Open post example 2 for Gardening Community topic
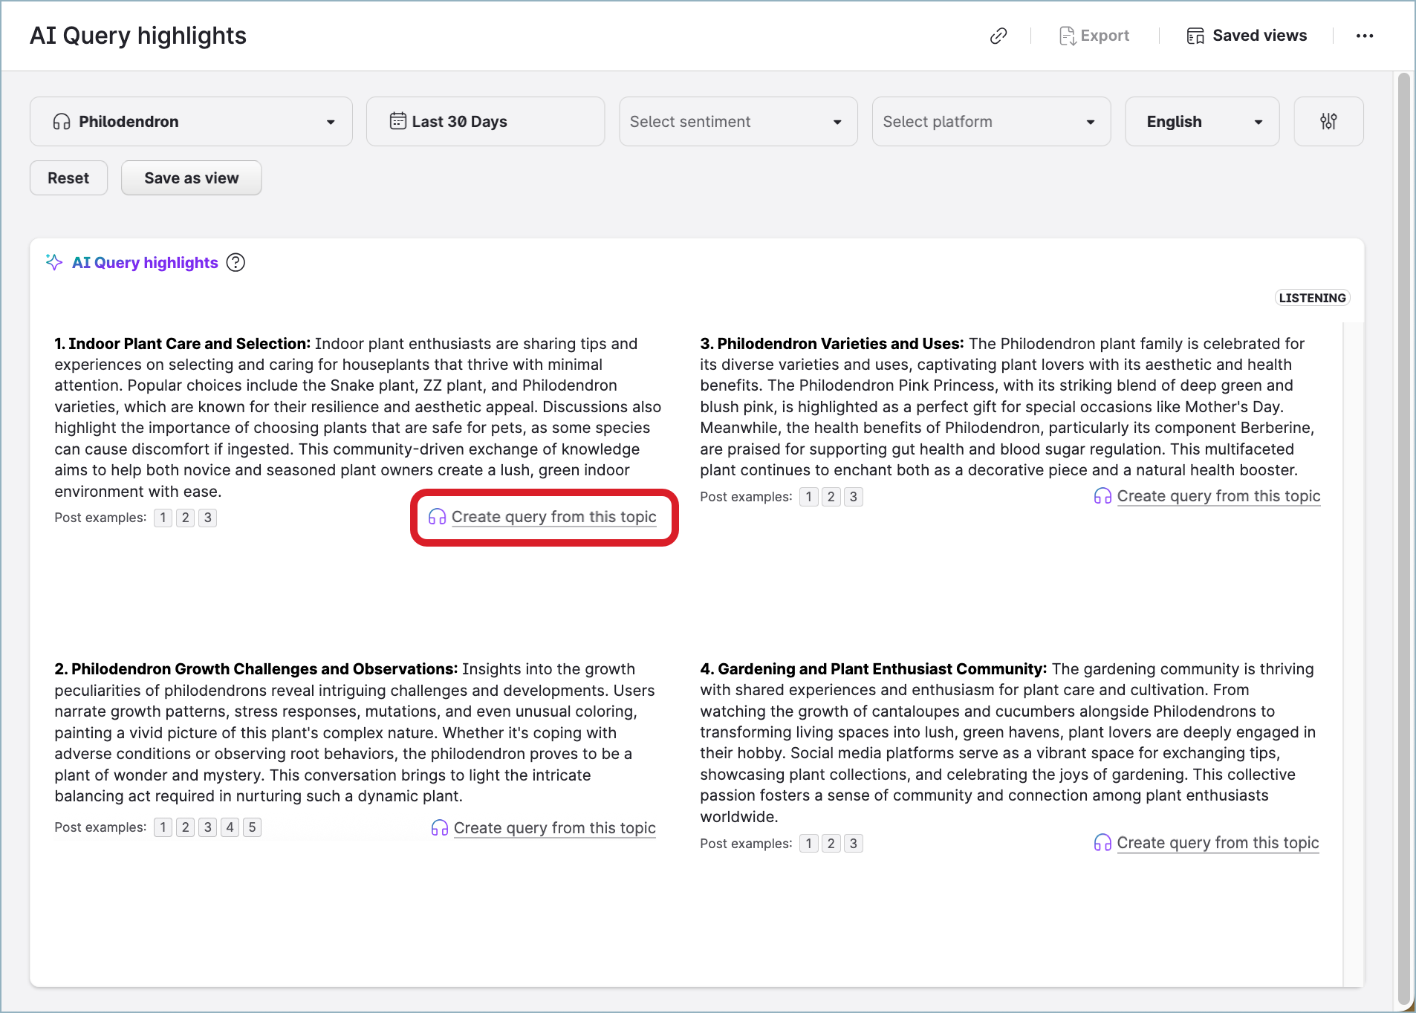The height and width of the screenshot is (1013, 1416). tap(831, 844)
